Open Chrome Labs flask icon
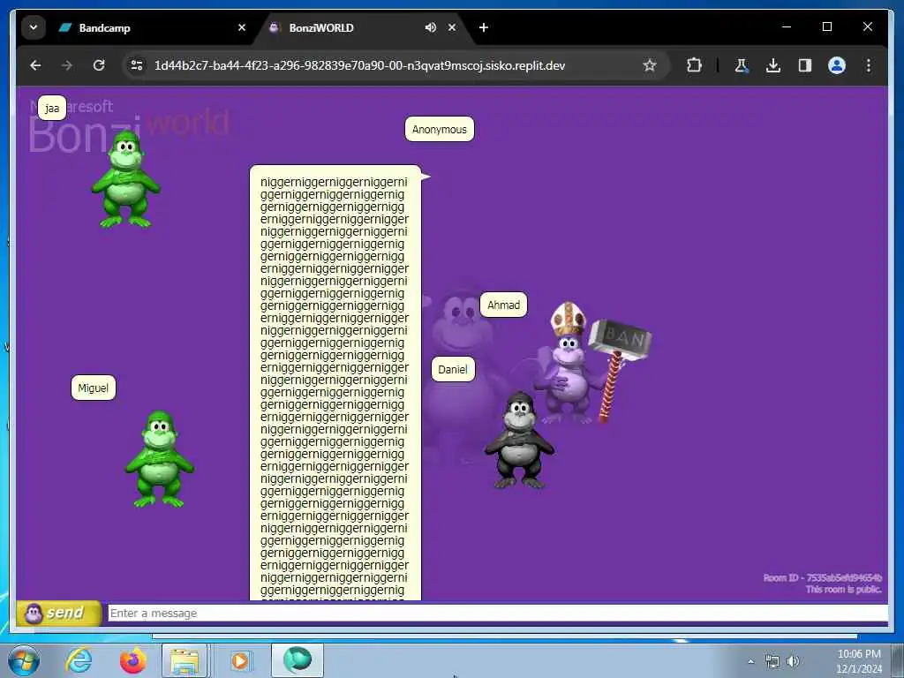The image size is (904, 678). coord(742,65)
